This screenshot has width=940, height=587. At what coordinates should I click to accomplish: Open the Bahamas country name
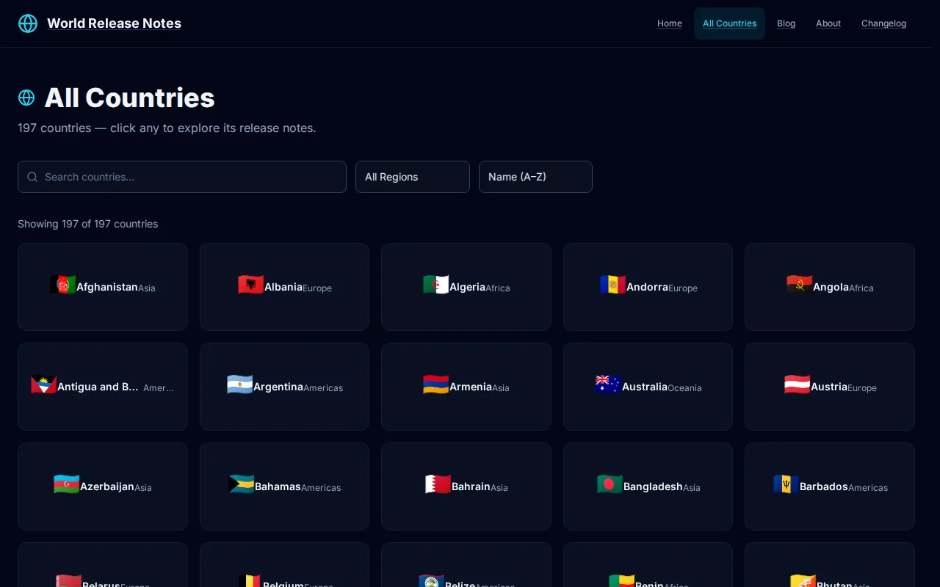pos(278,486)
